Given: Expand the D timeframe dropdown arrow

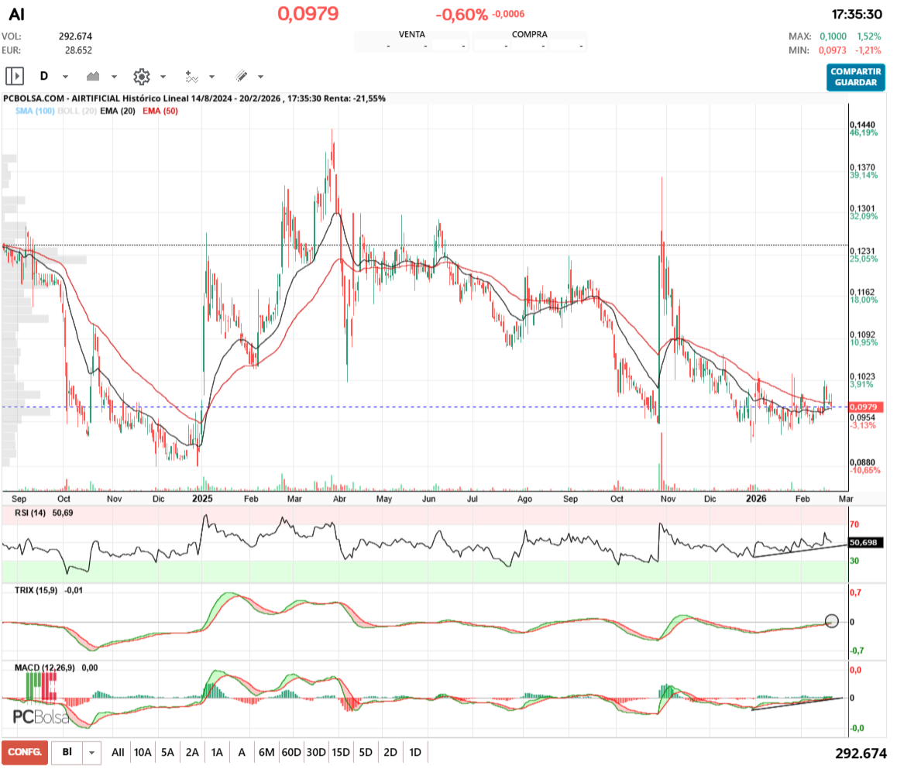Looking at the screenshot, I should 65,77.
